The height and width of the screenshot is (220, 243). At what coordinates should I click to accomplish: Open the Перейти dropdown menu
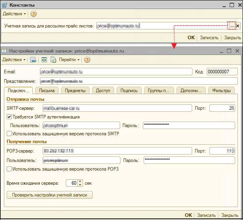tap(69, 60)
